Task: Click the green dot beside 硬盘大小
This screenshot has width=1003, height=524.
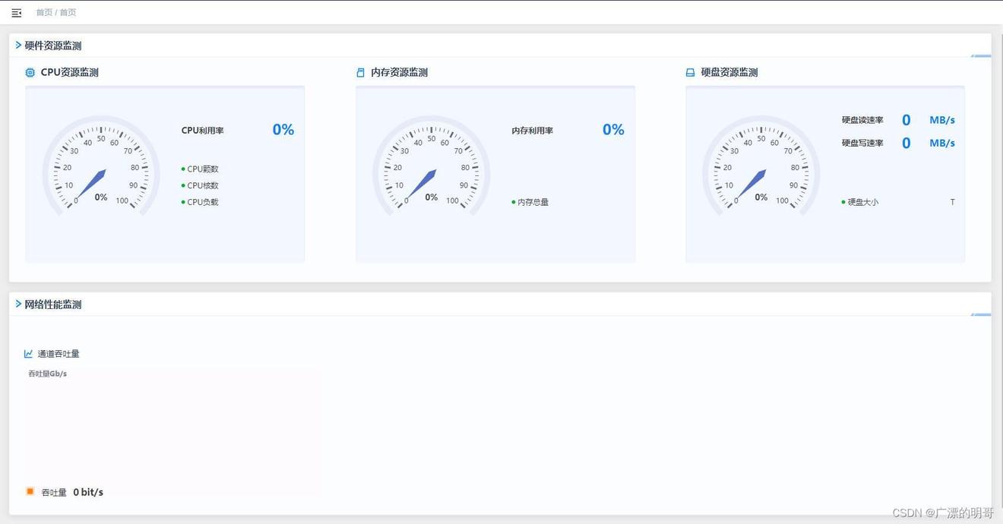Action: [843, 202]
